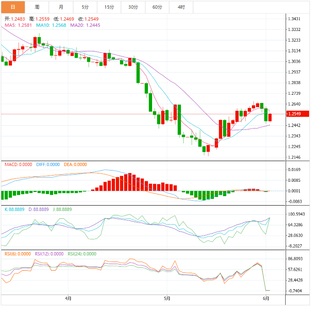Click the DEA value label

point(75,164)
